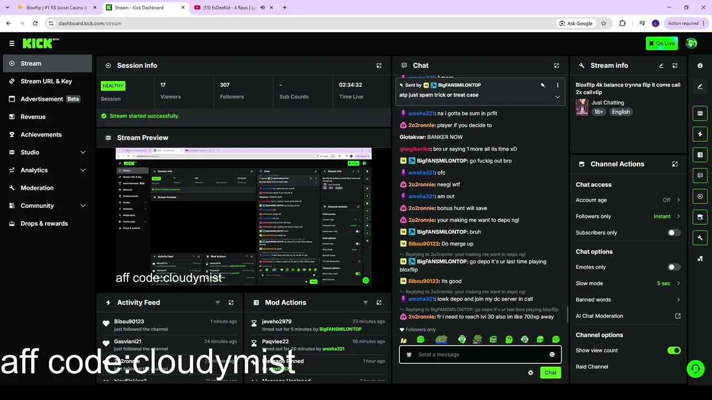Screen dimensions: 712x400
Task: Click Raid Channel option
Action: (592, 367)
